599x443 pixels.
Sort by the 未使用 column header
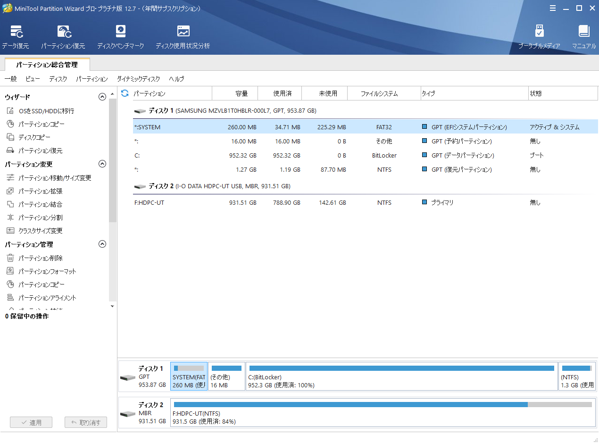[324, 93]
